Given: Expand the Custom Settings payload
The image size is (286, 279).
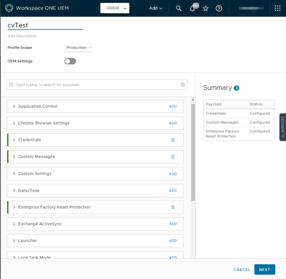Looking at the screenshot, I should [14, 173].
